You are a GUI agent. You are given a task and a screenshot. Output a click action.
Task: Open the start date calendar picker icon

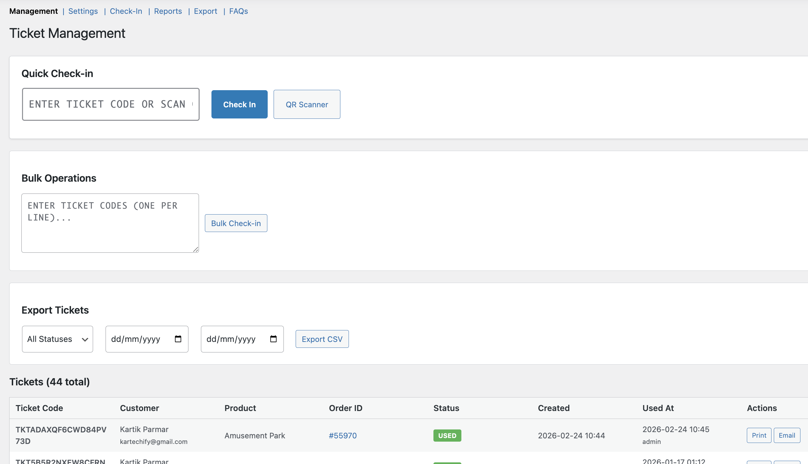click(x=178, y=339)
